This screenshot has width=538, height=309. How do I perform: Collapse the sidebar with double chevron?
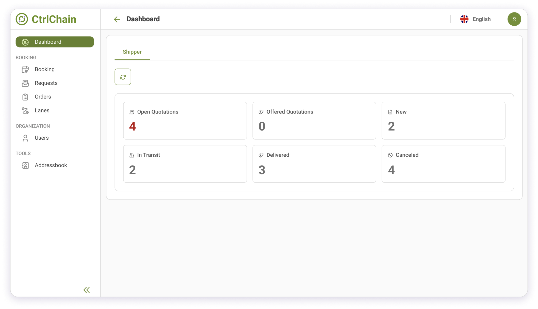pos(87,290)
